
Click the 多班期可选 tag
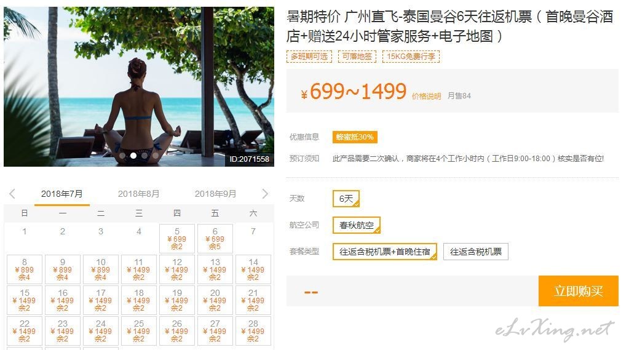(x=309, y=57)
